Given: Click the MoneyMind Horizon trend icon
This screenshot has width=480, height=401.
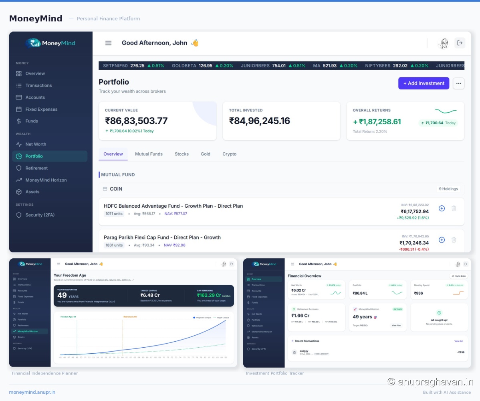Looking at the screenshot, I should pos(19,180).
